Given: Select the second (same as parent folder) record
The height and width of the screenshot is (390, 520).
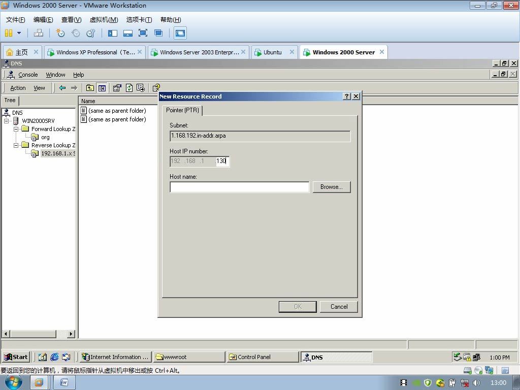Looking at the screenshot, I should pyautogui.click(x=117, y=119).
